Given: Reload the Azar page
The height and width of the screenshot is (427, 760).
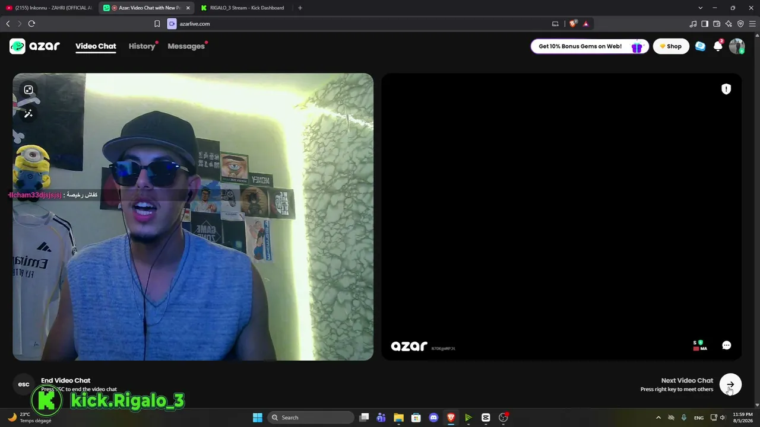Looking at the screenshot, I should [31, 24].
